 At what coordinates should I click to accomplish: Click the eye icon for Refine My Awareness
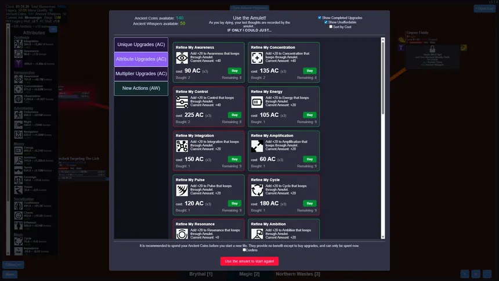182,58
